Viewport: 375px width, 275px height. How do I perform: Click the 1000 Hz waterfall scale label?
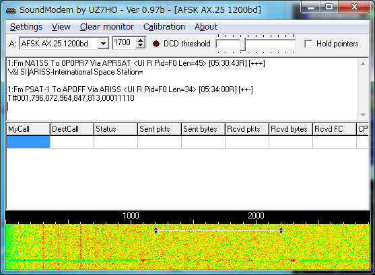[131, 216]
